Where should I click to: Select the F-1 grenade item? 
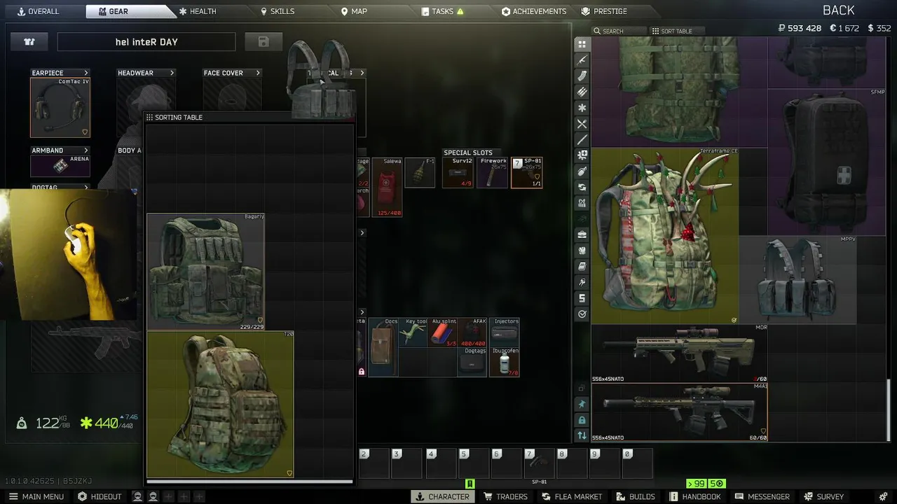click(420, 173)
